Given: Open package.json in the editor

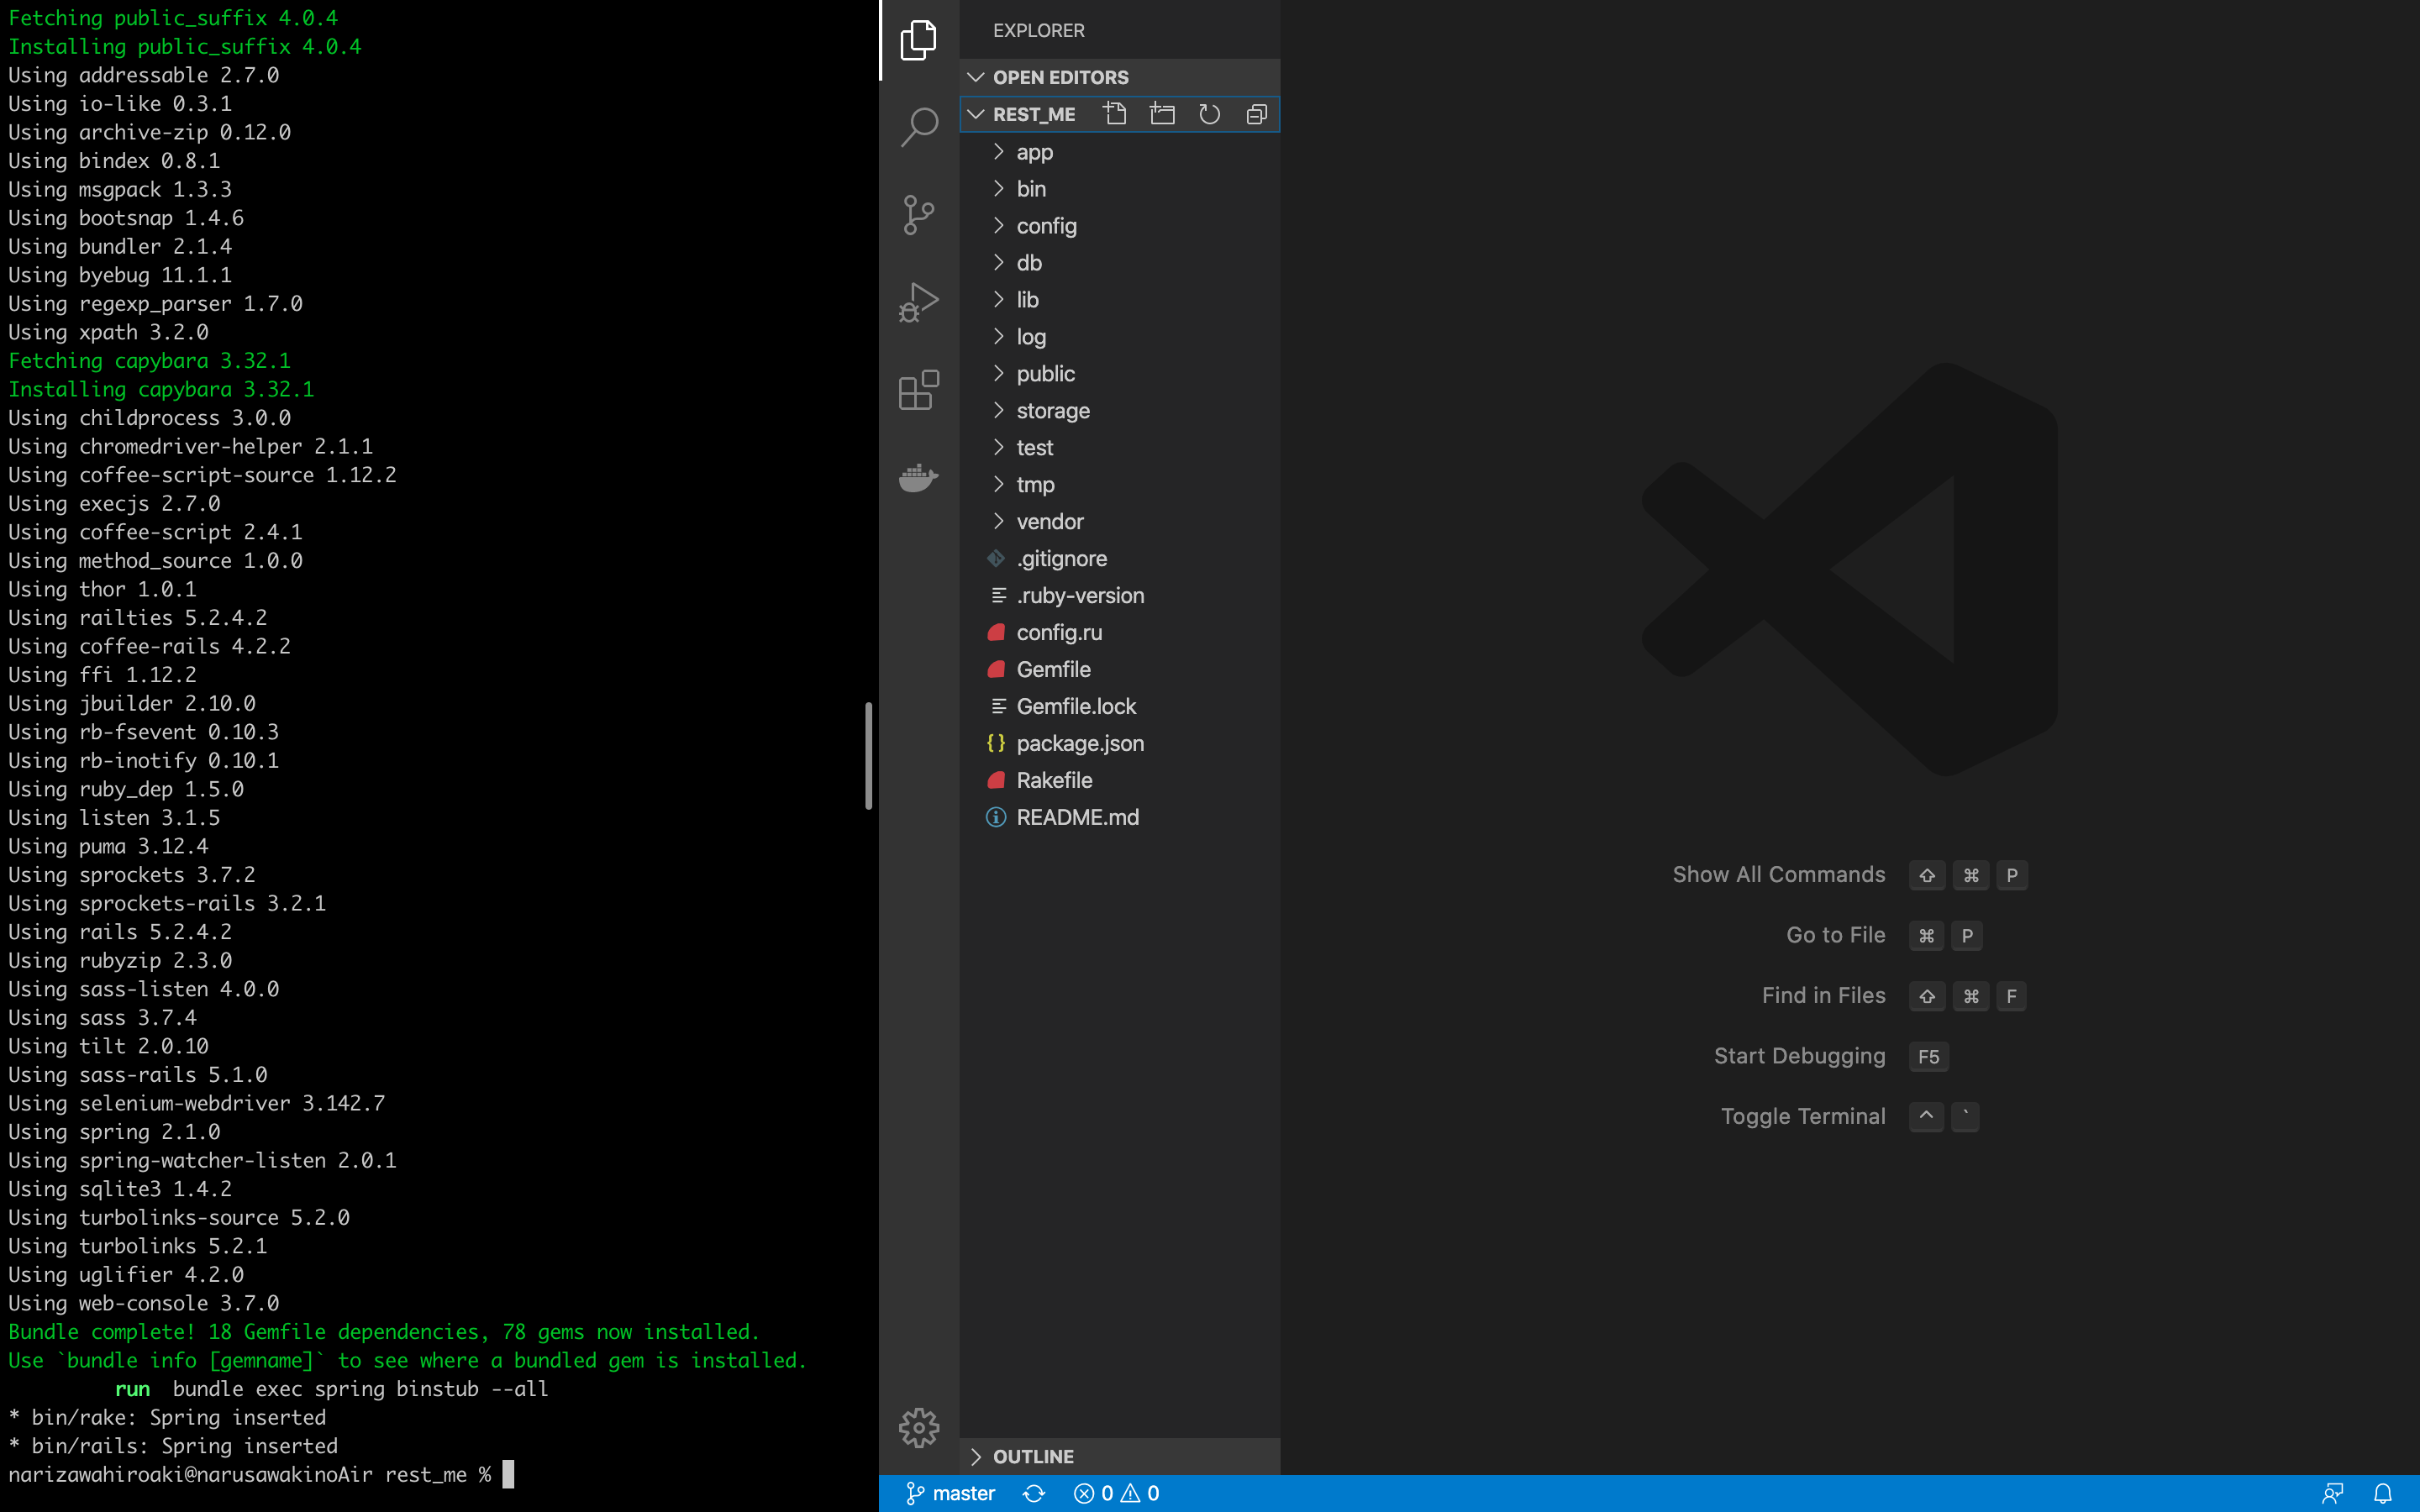Looking at the screenshot, I should click(x=1079, y=743).
